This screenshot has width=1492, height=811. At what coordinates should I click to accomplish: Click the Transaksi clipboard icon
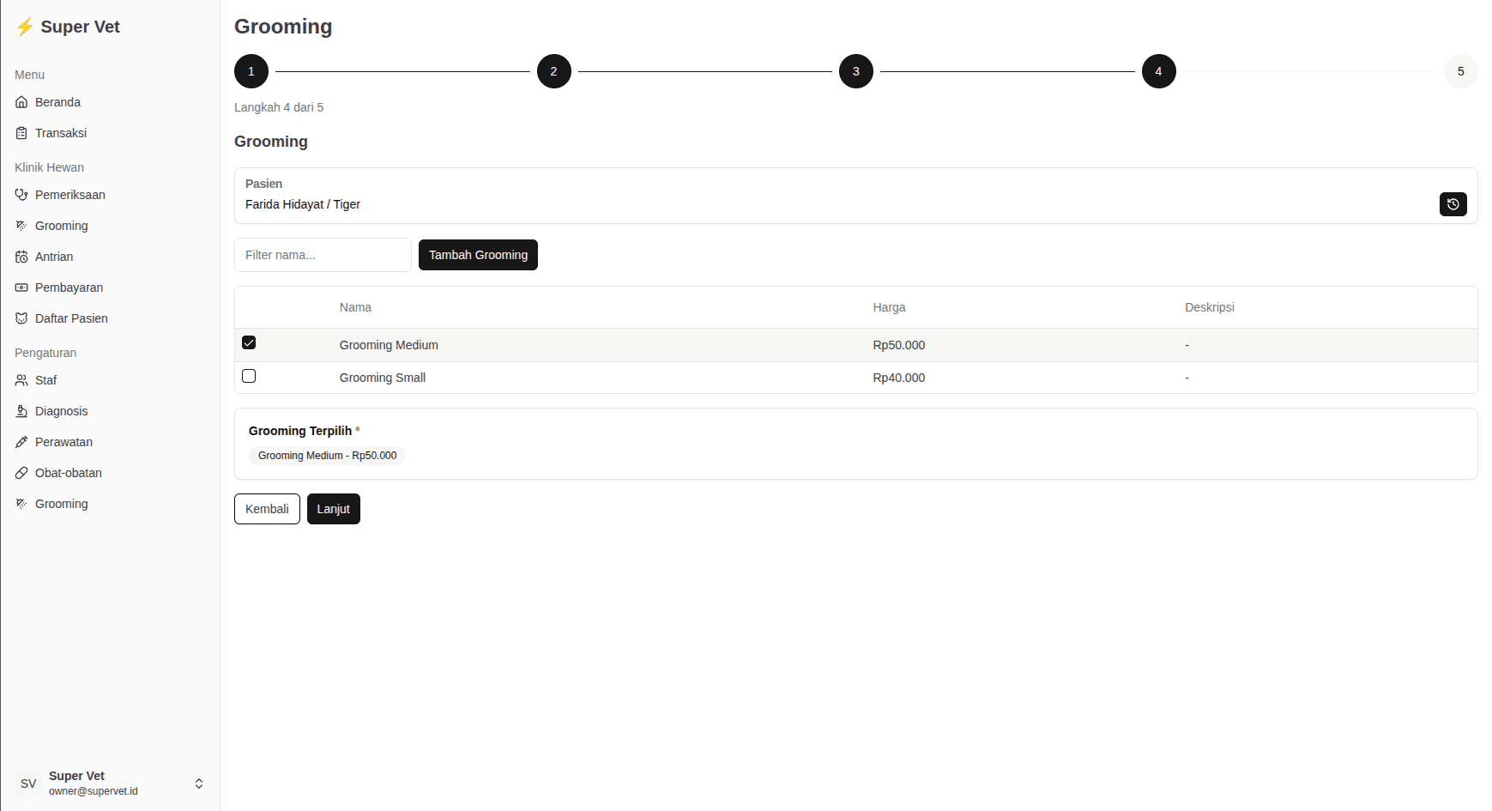point(21,133)
